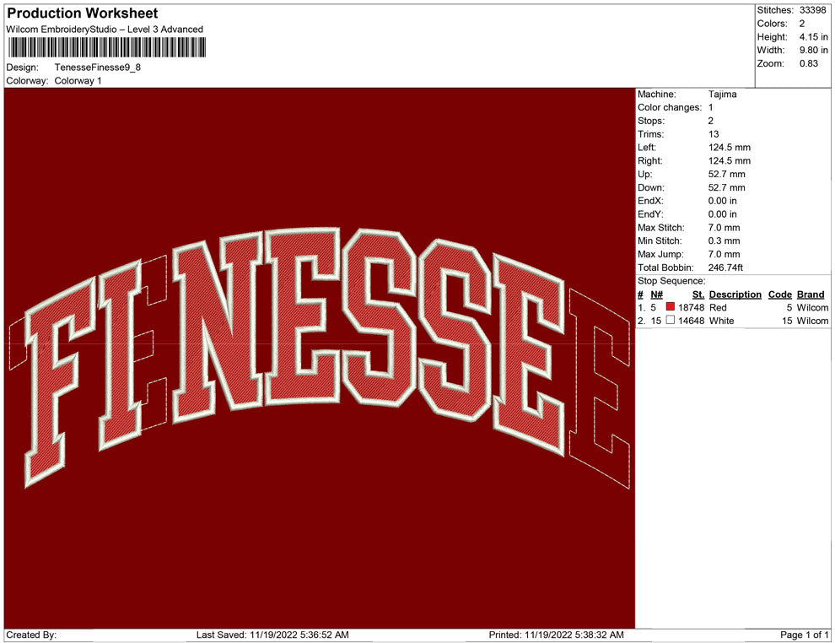
Task: Click the EndX value 0.00 in
Action: tap(722, 200)
